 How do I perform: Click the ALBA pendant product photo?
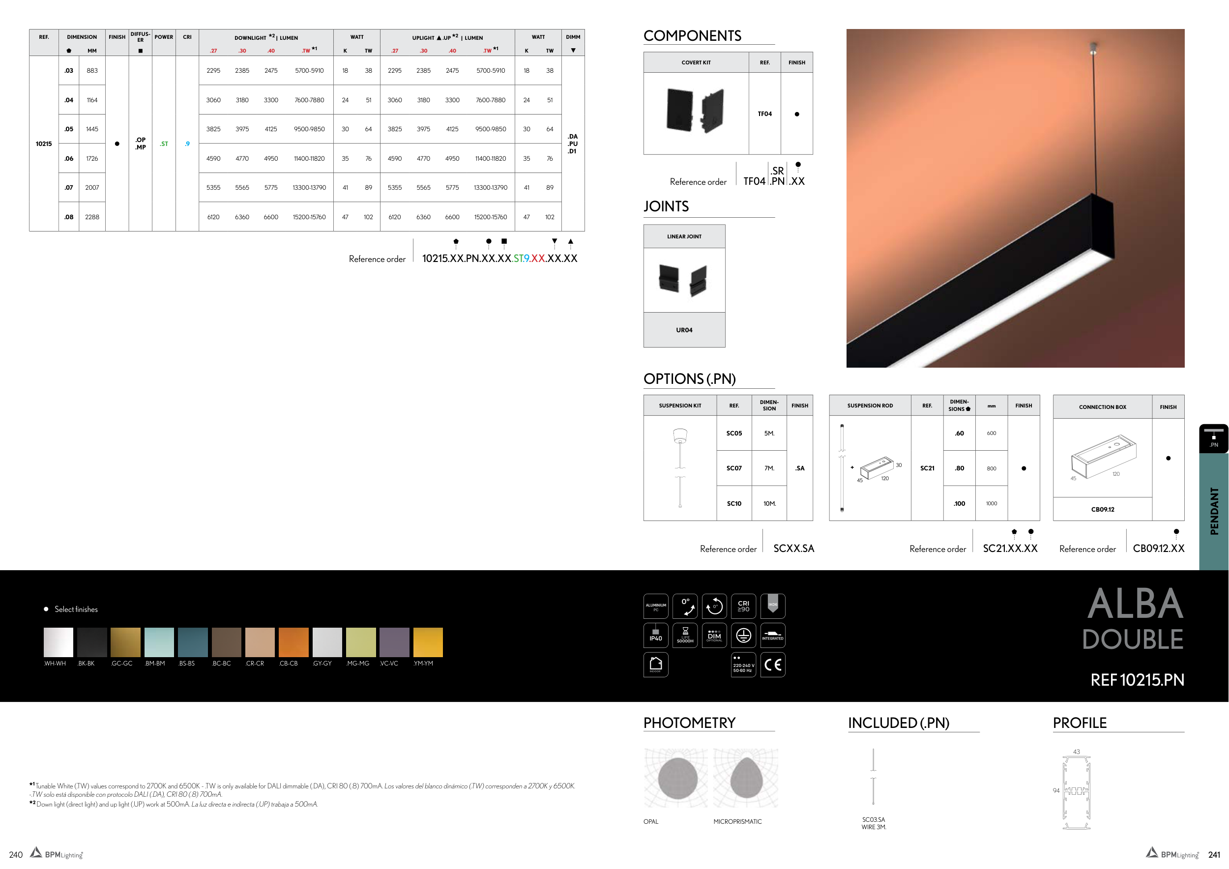[x=1015, y=198]
